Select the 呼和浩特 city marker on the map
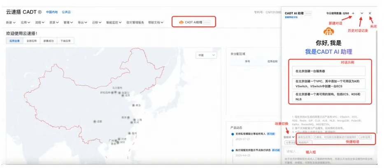Screen dimensions: 384x168 pyautogui.click(x=112, y=92)
